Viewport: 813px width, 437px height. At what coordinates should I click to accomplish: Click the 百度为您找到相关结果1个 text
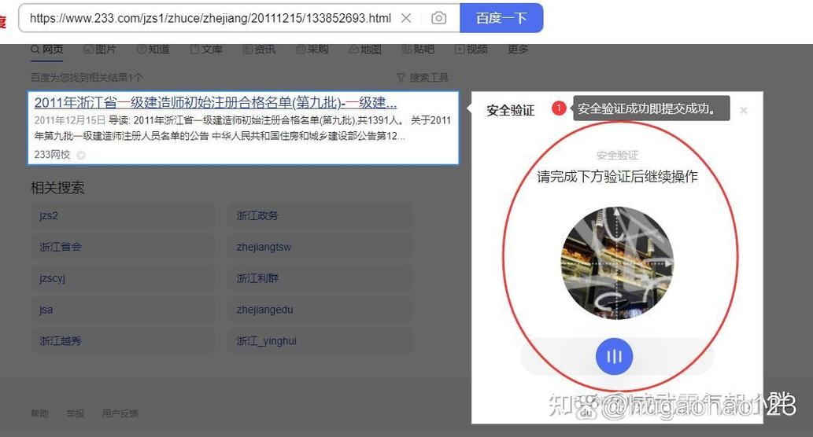87,78
